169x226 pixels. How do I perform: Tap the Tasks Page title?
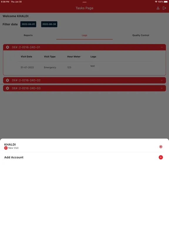click(x=84, y=8)
